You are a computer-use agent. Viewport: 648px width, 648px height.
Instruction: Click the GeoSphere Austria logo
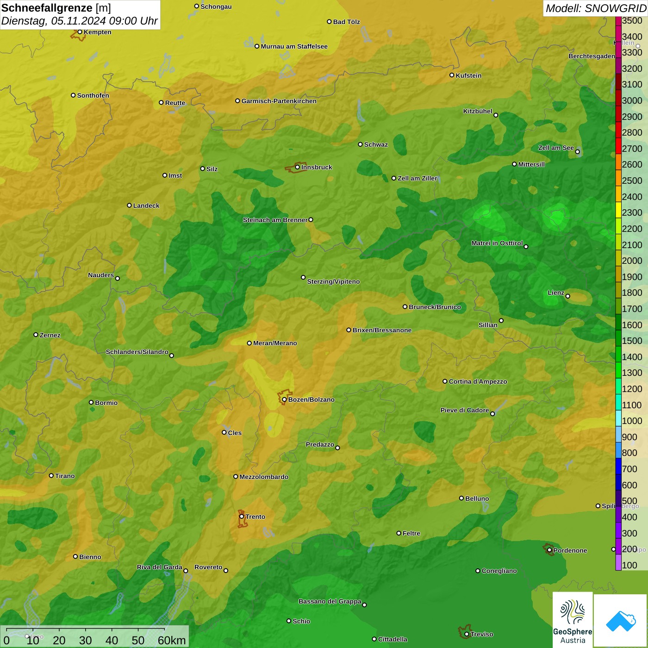pyautogui.click(x=573, y=619)
